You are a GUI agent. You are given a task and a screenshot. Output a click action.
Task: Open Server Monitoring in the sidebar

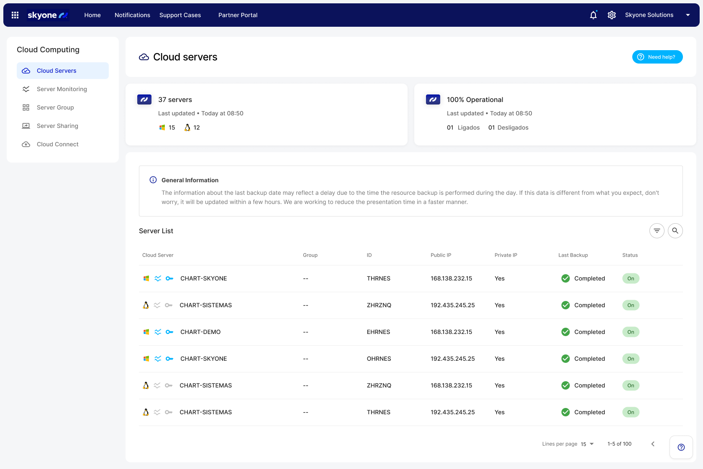point(63,89)
